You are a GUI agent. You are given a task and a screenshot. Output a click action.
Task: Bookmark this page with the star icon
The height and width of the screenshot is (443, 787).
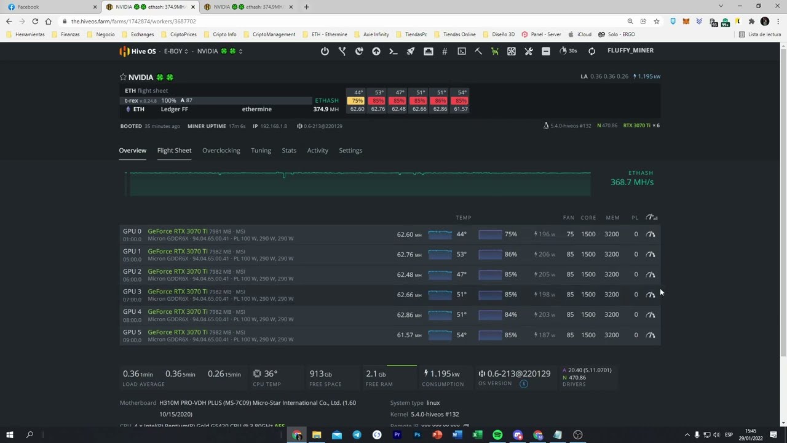pos(657,22)
